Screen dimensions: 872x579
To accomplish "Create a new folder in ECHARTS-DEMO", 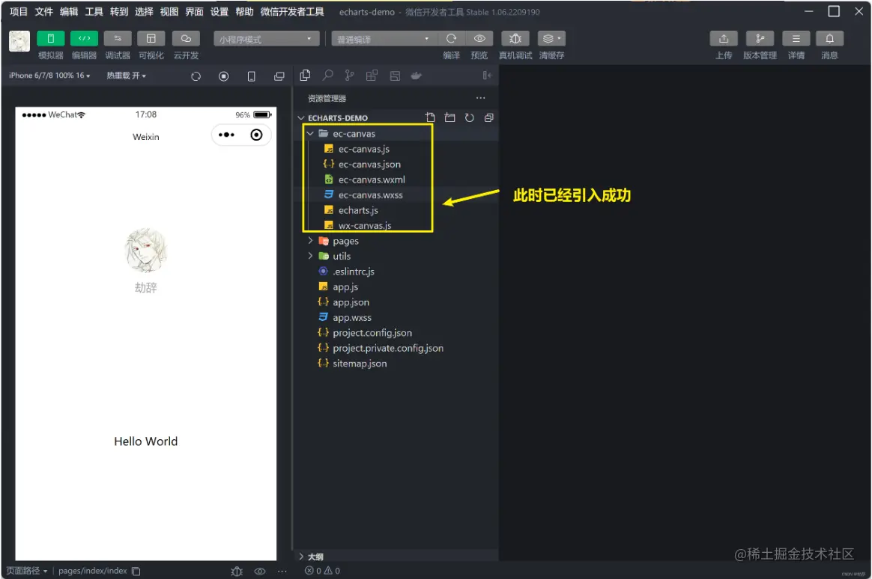I will [450, 117].
